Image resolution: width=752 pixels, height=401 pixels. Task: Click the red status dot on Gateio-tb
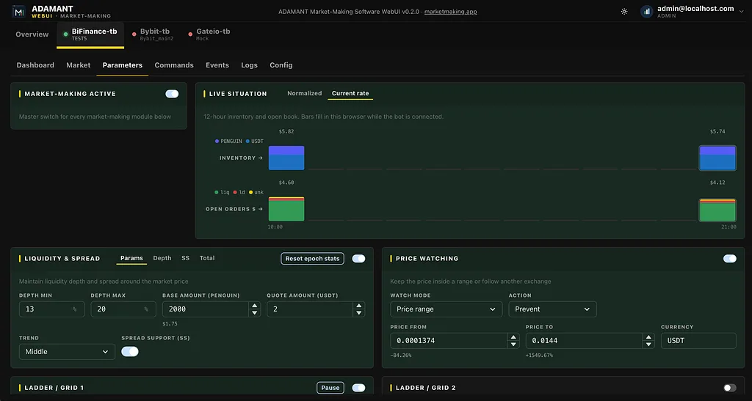click(190, 34)
